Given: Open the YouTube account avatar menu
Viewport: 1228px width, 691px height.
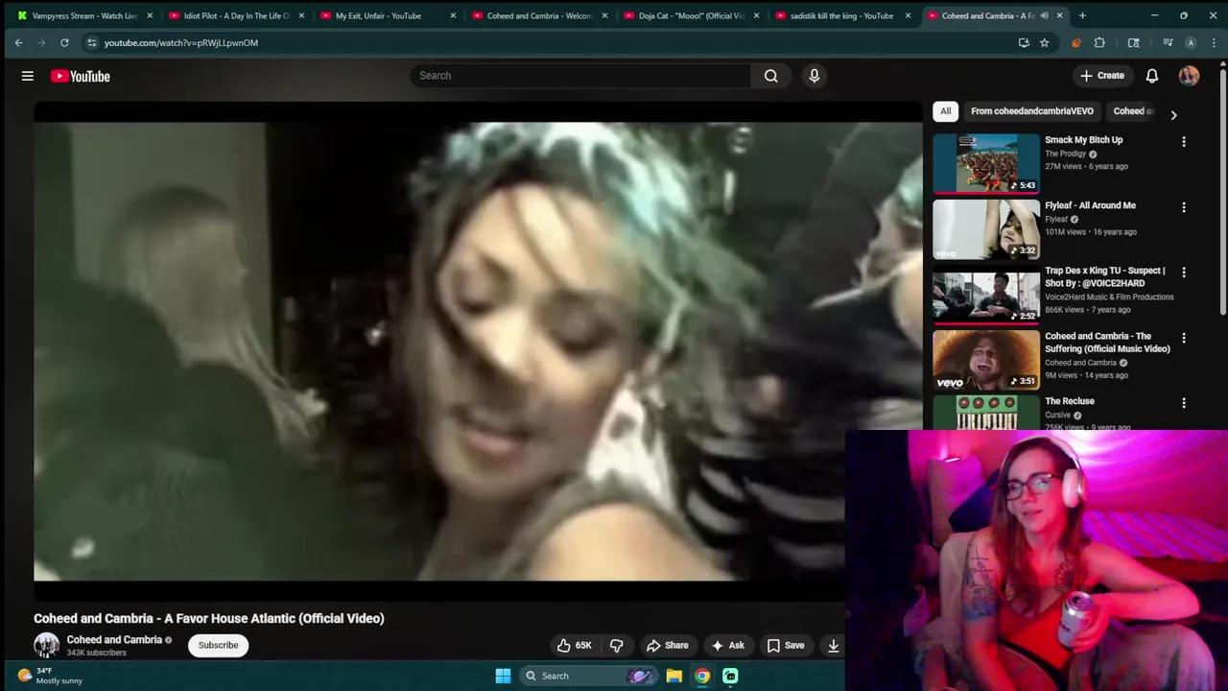Looking at the screenshot, I should 1190,76.
